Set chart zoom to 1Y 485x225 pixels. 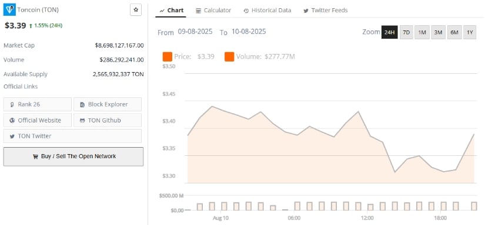pyautogui.click(x=470, y=32)
